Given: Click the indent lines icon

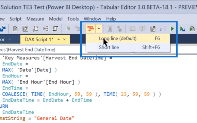Looking at the screenshot, I should [x=68, y=29].
